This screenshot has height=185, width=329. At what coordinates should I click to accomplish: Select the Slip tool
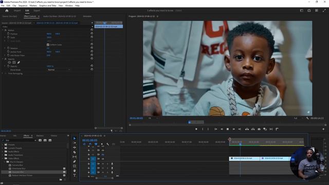coord(75,157)
